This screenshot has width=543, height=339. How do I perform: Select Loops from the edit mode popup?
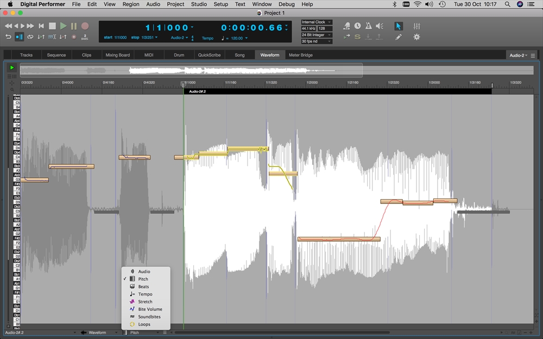[146, 324]
